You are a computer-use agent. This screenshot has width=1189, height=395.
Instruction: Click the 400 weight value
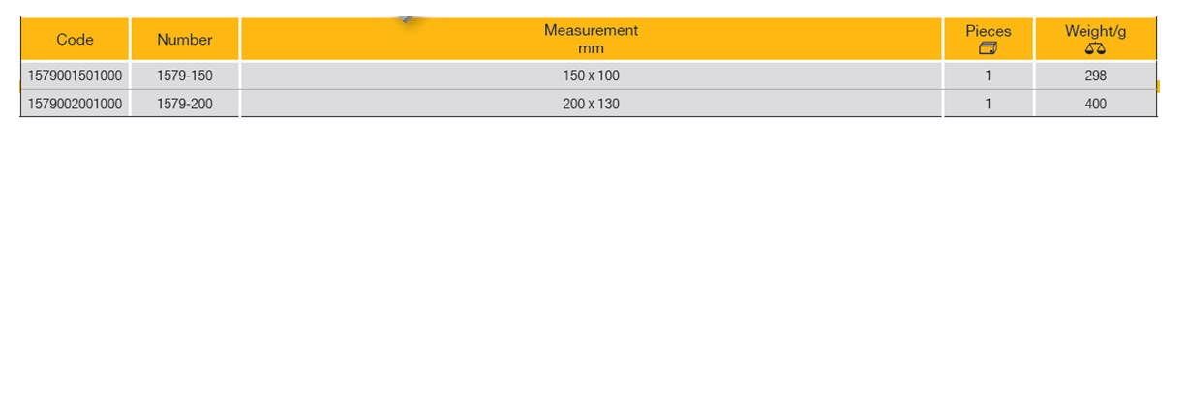1095,104
